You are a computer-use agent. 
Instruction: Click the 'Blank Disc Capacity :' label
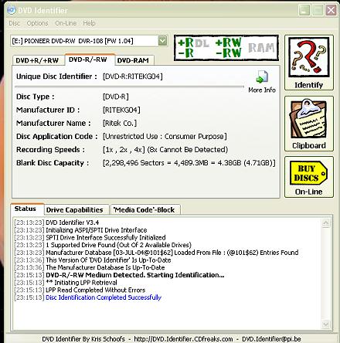tap(53, 163)
